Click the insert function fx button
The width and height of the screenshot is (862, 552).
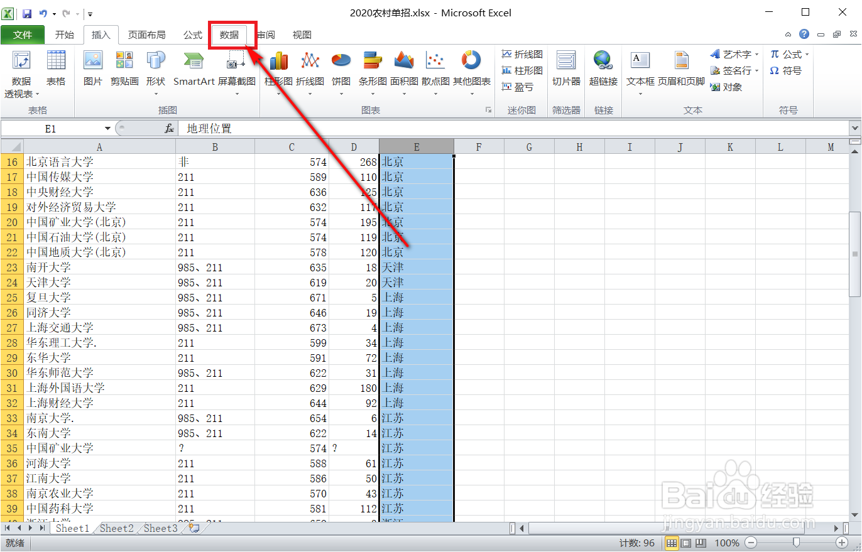click(169, 128)
